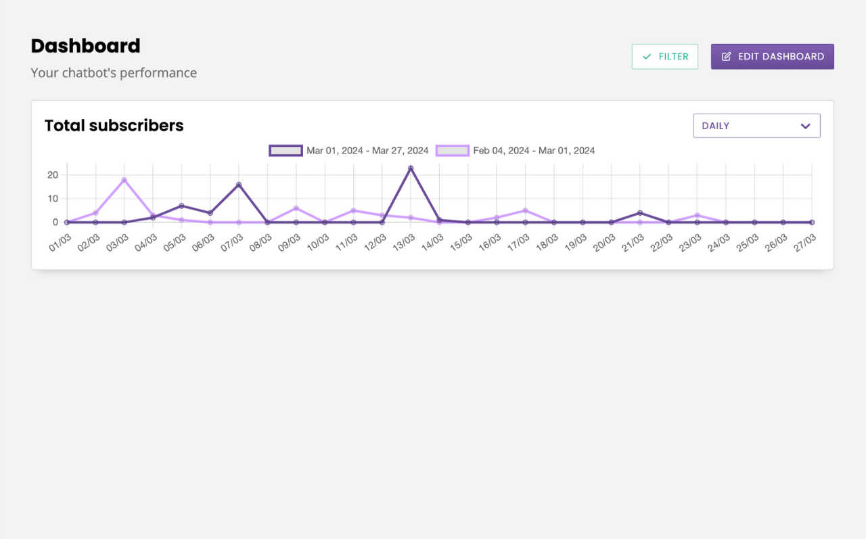Click the x-axis label 08/03
866x539 pixels.
point(260,242)
